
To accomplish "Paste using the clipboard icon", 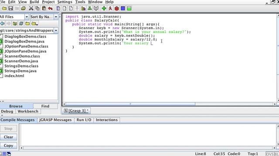I will (x=44, y=8).
